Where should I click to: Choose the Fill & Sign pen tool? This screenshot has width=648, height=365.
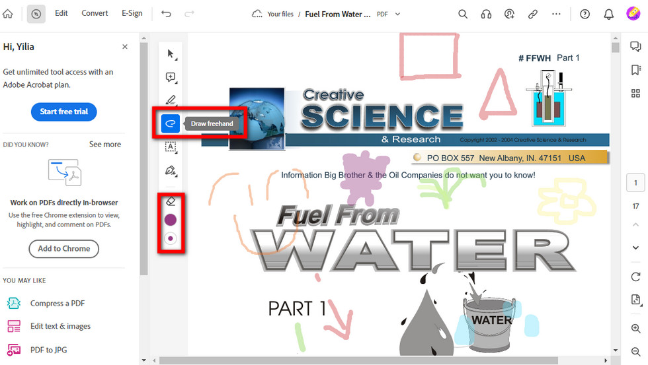(x=171, y=170)
